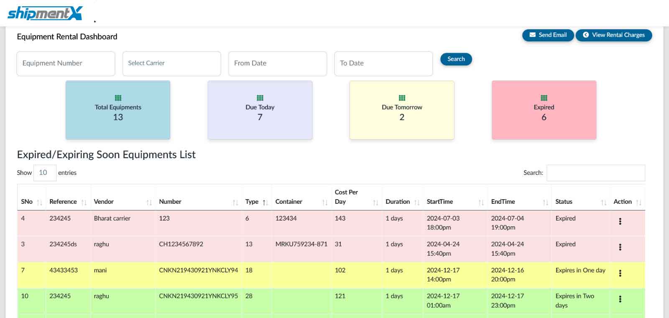
Task: Sort table by Number column arrows
Action: (x=235, y=203)
